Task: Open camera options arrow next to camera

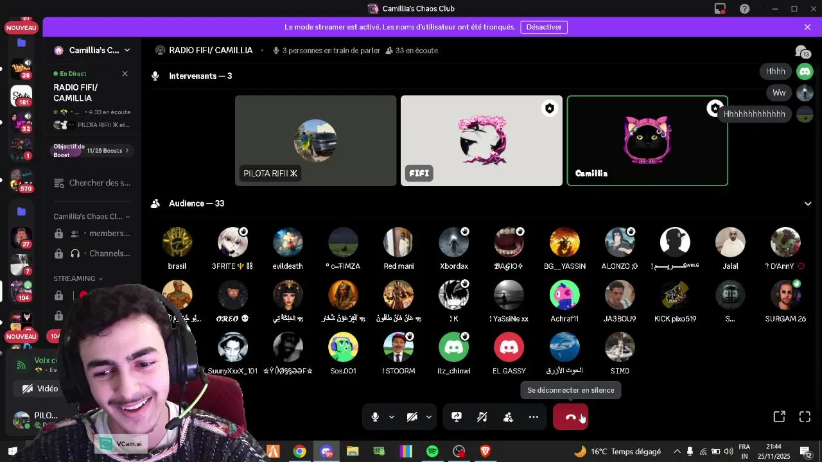Action: [x=429, y=417]
